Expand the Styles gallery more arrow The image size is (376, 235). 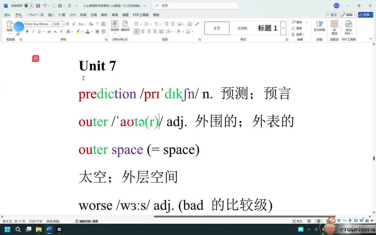click(x=283, y=28)
